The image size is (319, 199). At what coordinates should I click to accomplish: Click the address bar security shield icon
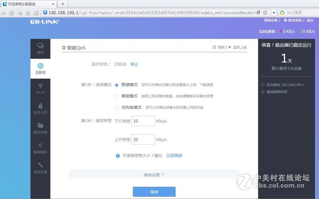click(45, 13)
